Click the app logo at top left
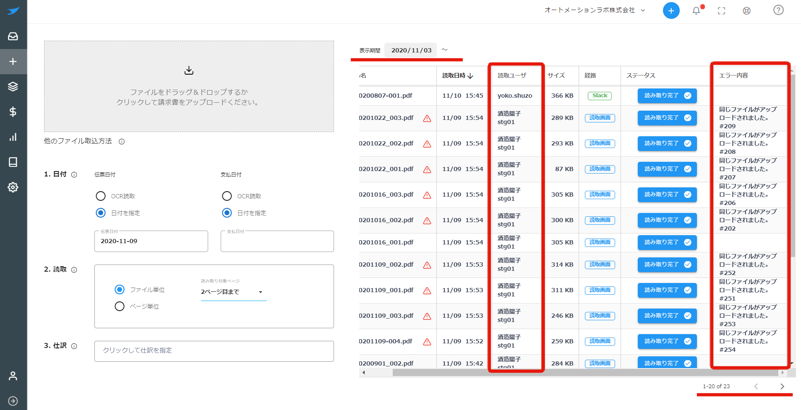Image resolution: width=801 pixels, height=410 pixels. click(x=13, y=11)
